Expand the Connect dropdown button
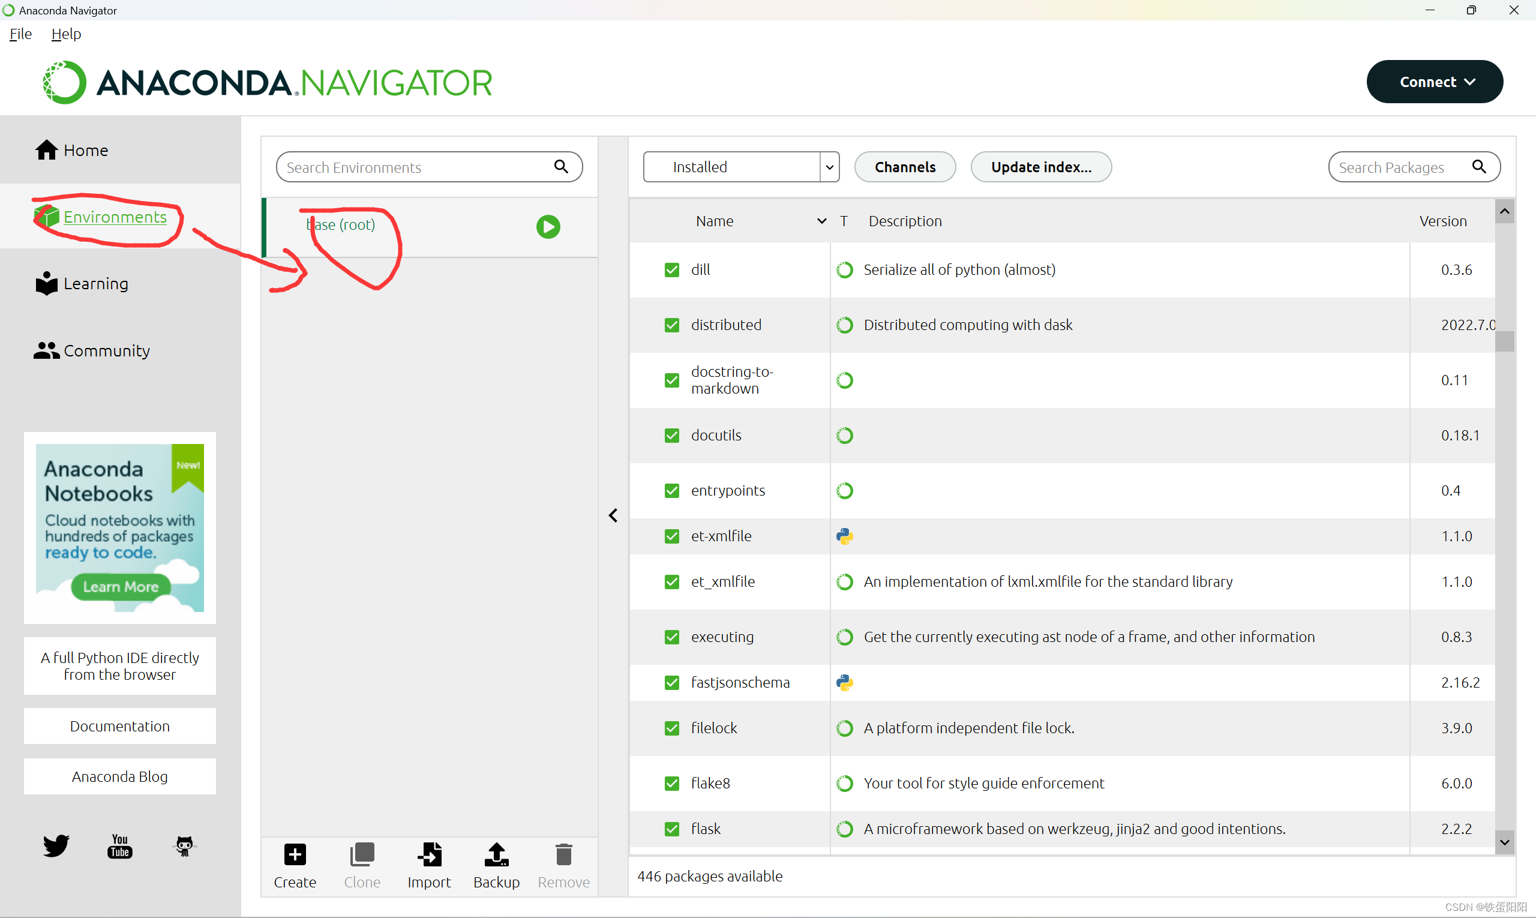 tap(1435, 82)
